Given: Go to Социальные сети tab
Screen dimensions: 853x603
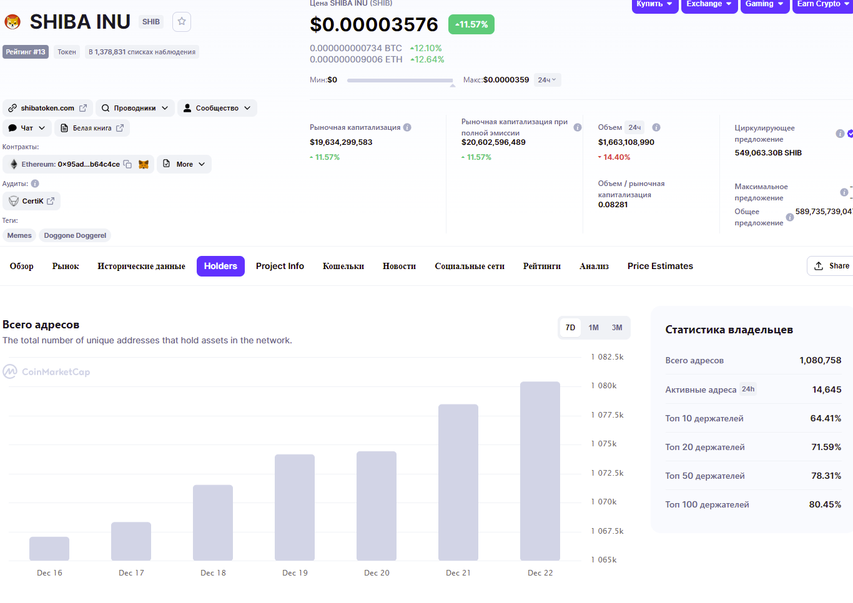Looking at the screenshot, I should 470,266.
